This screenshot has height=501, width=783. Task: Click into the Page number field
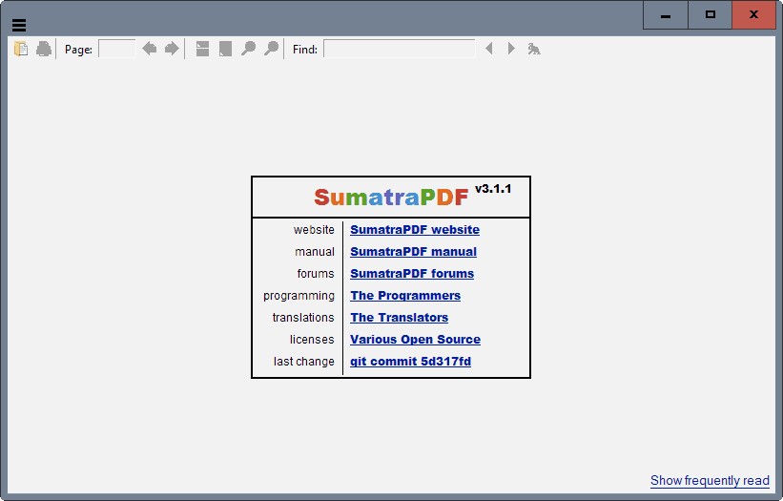click(x=117, y=49)
